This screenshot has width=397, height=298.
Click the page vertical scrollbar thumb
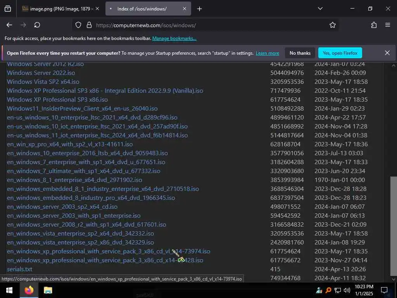click(x=394, y=225)
